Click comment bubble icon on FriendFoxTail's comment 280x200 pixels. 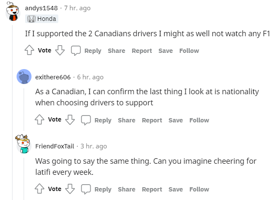(x=86, y=189)
